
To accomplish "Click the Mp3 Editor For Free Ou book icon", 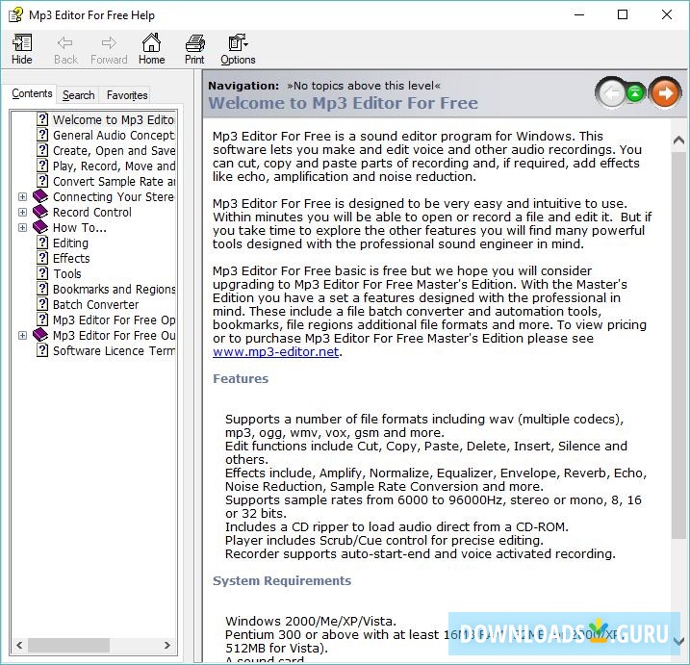I will click(x=40, y=335).
